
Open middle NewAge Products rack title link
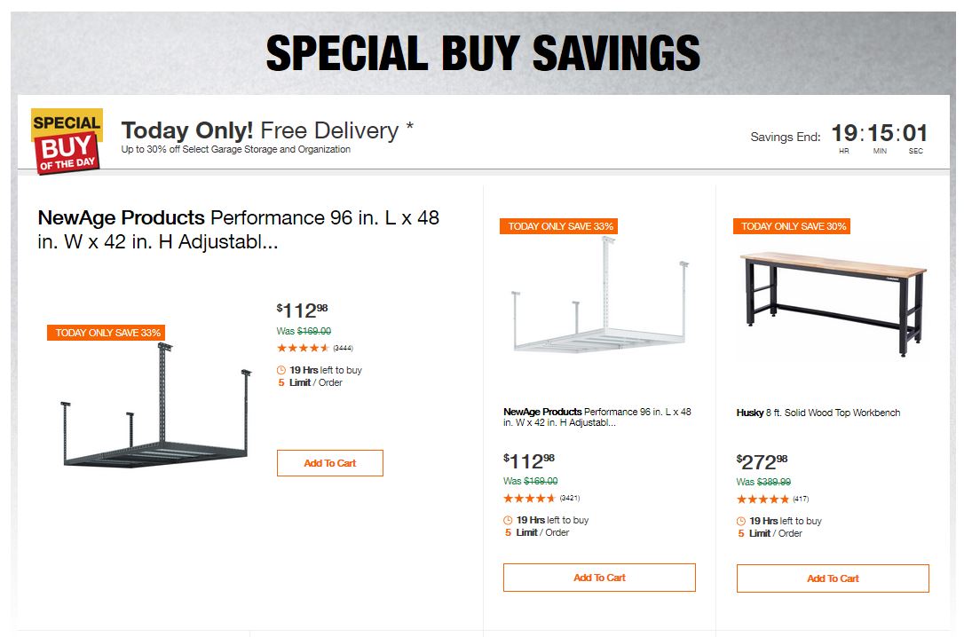(x=597, y=417)
